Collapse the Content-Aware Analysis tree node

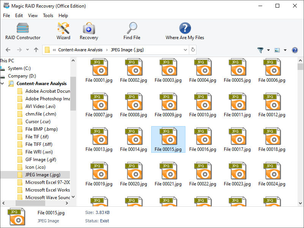pos(3,84)
